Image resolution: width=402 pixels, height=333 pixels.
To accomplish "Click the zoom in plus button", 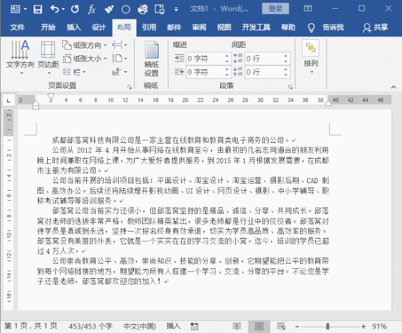I will click(363, 327).
